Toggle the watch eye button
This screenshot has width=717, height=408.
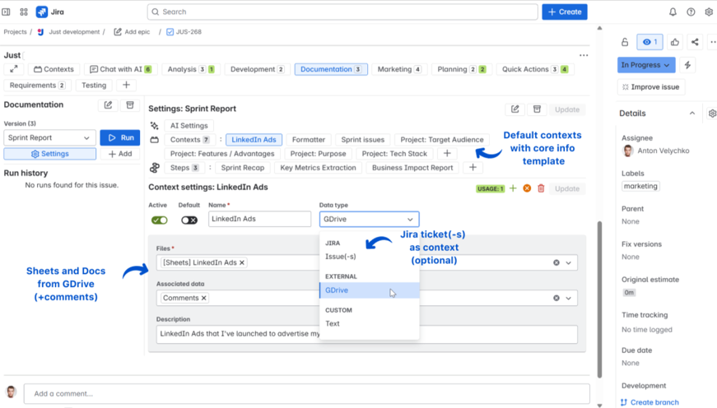tap(650, 42)
